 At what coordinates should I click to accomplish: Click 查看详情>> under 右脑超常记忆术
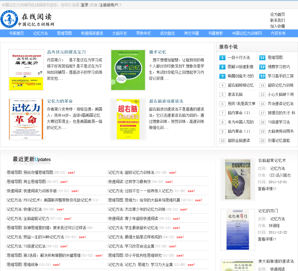click(267, 189)
